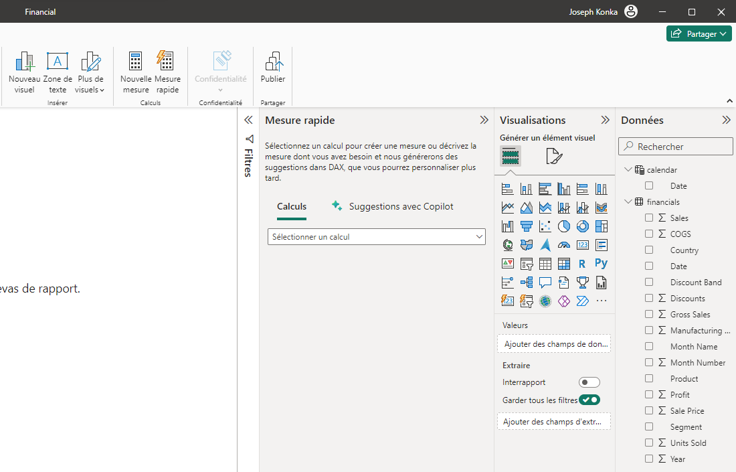Open the Joseph Konka account avatar

[x=631, y=12]
